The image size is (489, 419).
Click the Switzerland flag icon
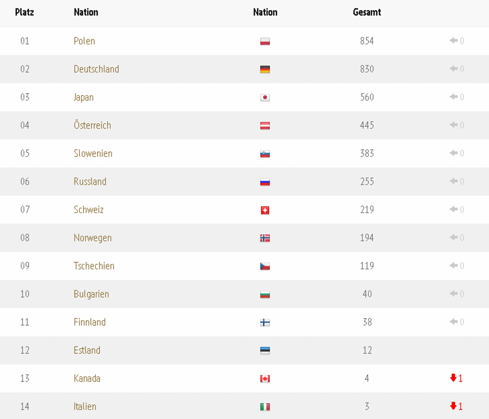(265, 210)
